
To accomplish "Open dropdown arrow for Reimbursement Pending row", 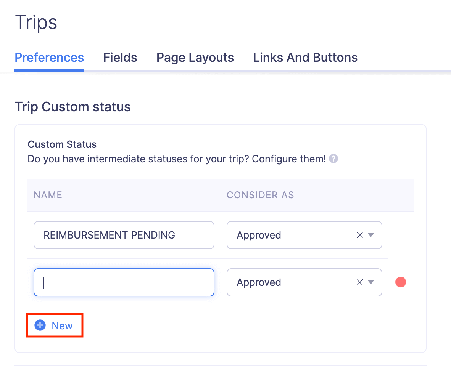I will [370, 235].
